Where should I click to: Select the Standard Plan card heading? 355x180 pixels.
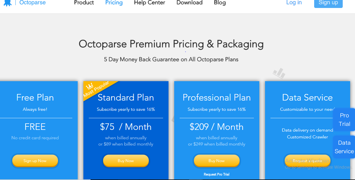pos(126,97)
